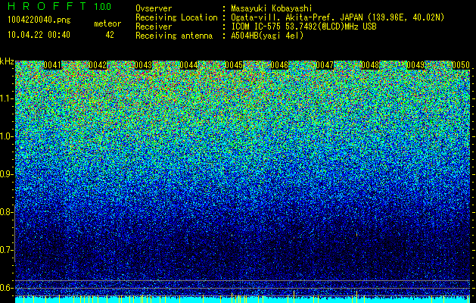Click the kHz axis unit label
Image resolution: width=476 pixels, height=303 pixels.
point(7,61)
